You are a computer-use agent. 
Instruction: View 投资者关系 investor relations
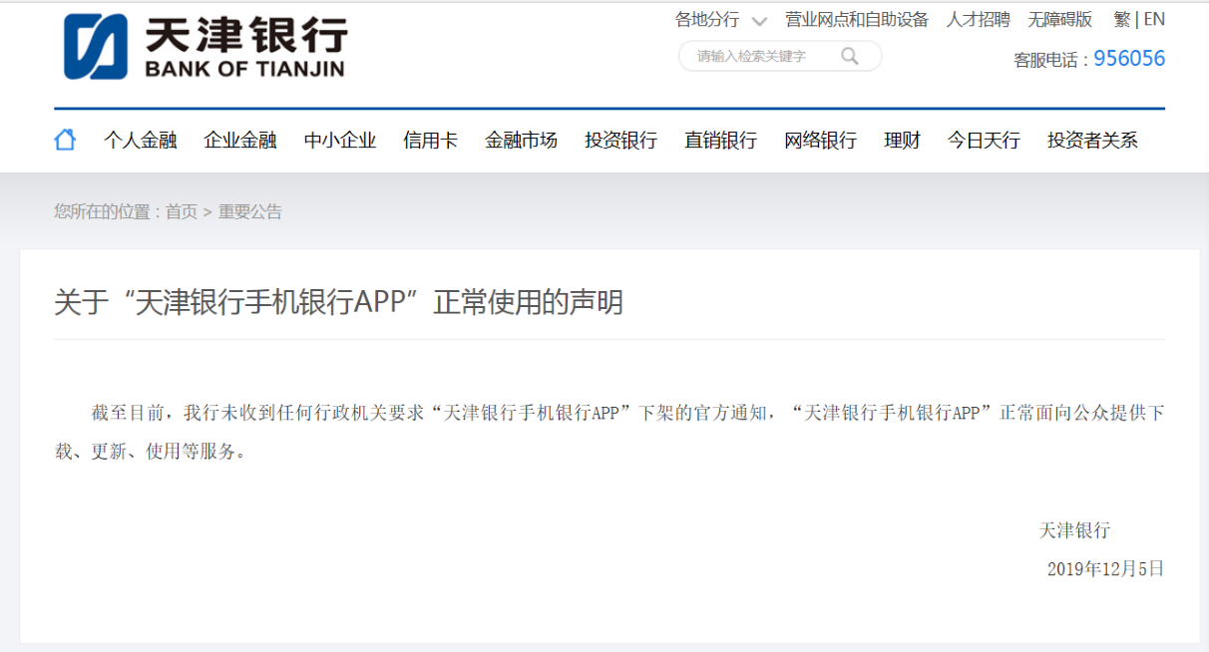tap(1094, 141)
